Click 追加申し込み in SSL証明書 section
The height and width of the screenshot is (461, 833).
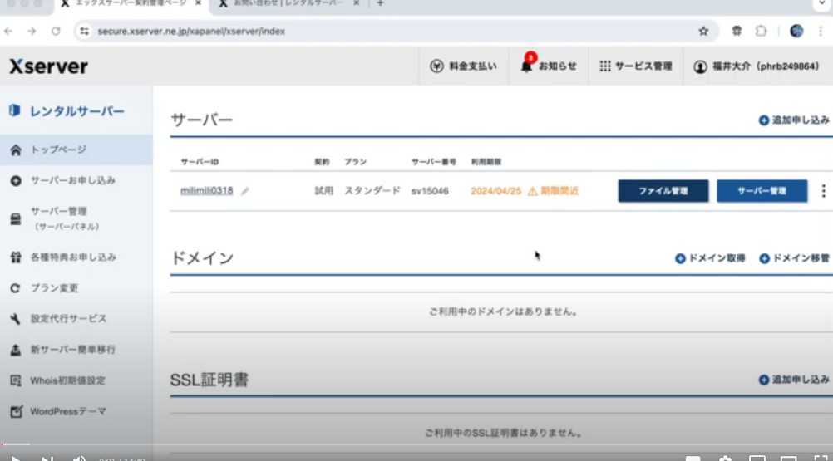pyautogui.click(x=794, y=380)
